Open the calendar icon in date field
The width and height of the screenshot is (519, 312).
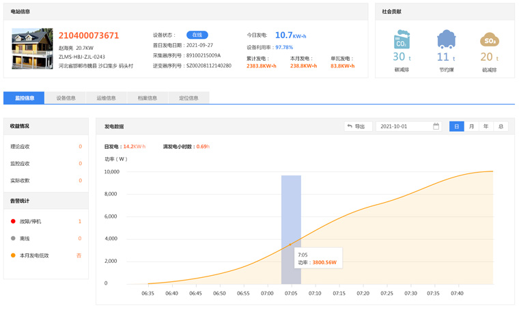pyautogui.click(x=436, y=126)
